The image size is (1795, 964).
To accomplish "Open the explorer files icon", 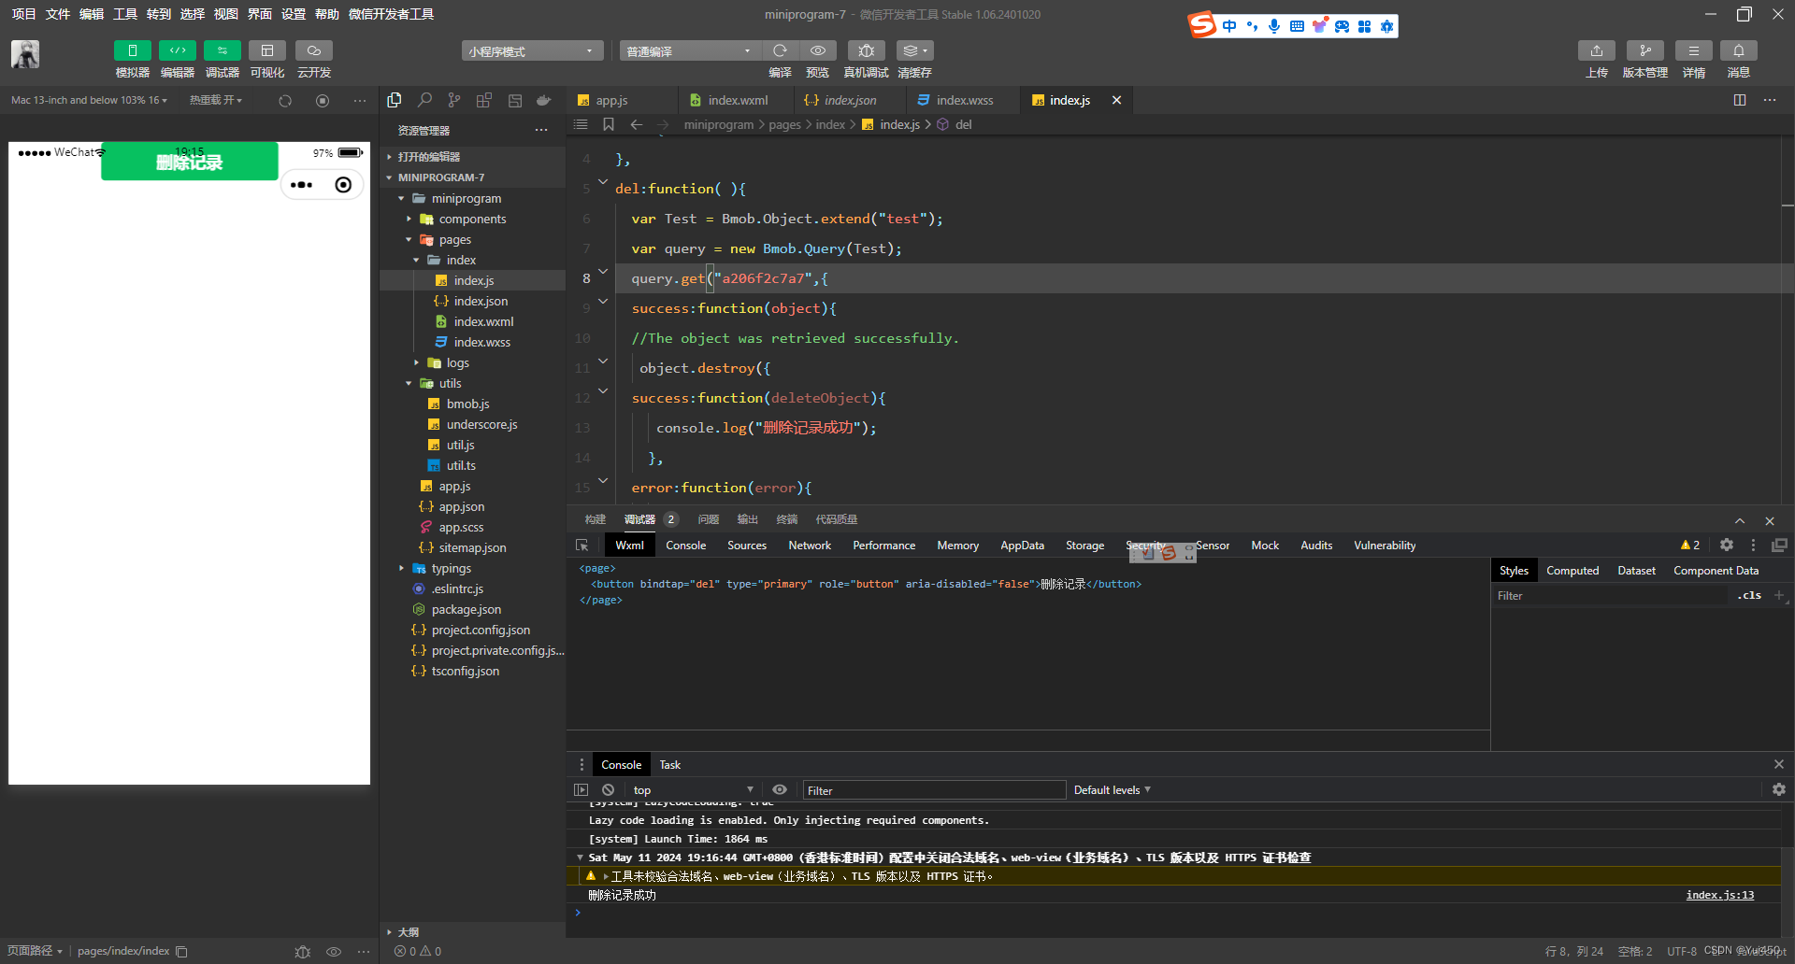I will pyautogui.click(x=395, y=100).
